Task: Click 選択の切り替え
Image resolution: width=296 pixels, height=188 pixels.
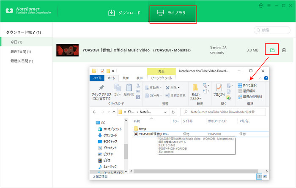Action: (250, 97)
